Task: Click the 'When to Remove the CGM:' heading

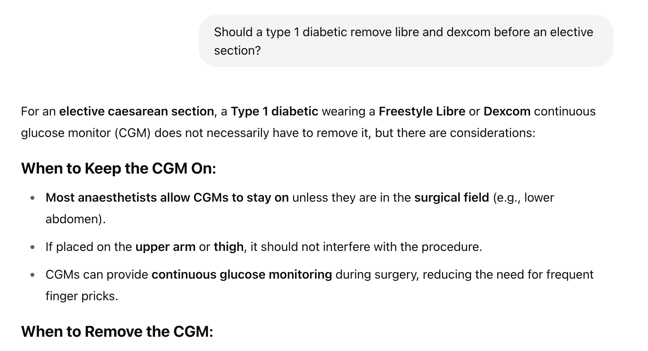Action: pyautogui.click(x=117, y=332)
